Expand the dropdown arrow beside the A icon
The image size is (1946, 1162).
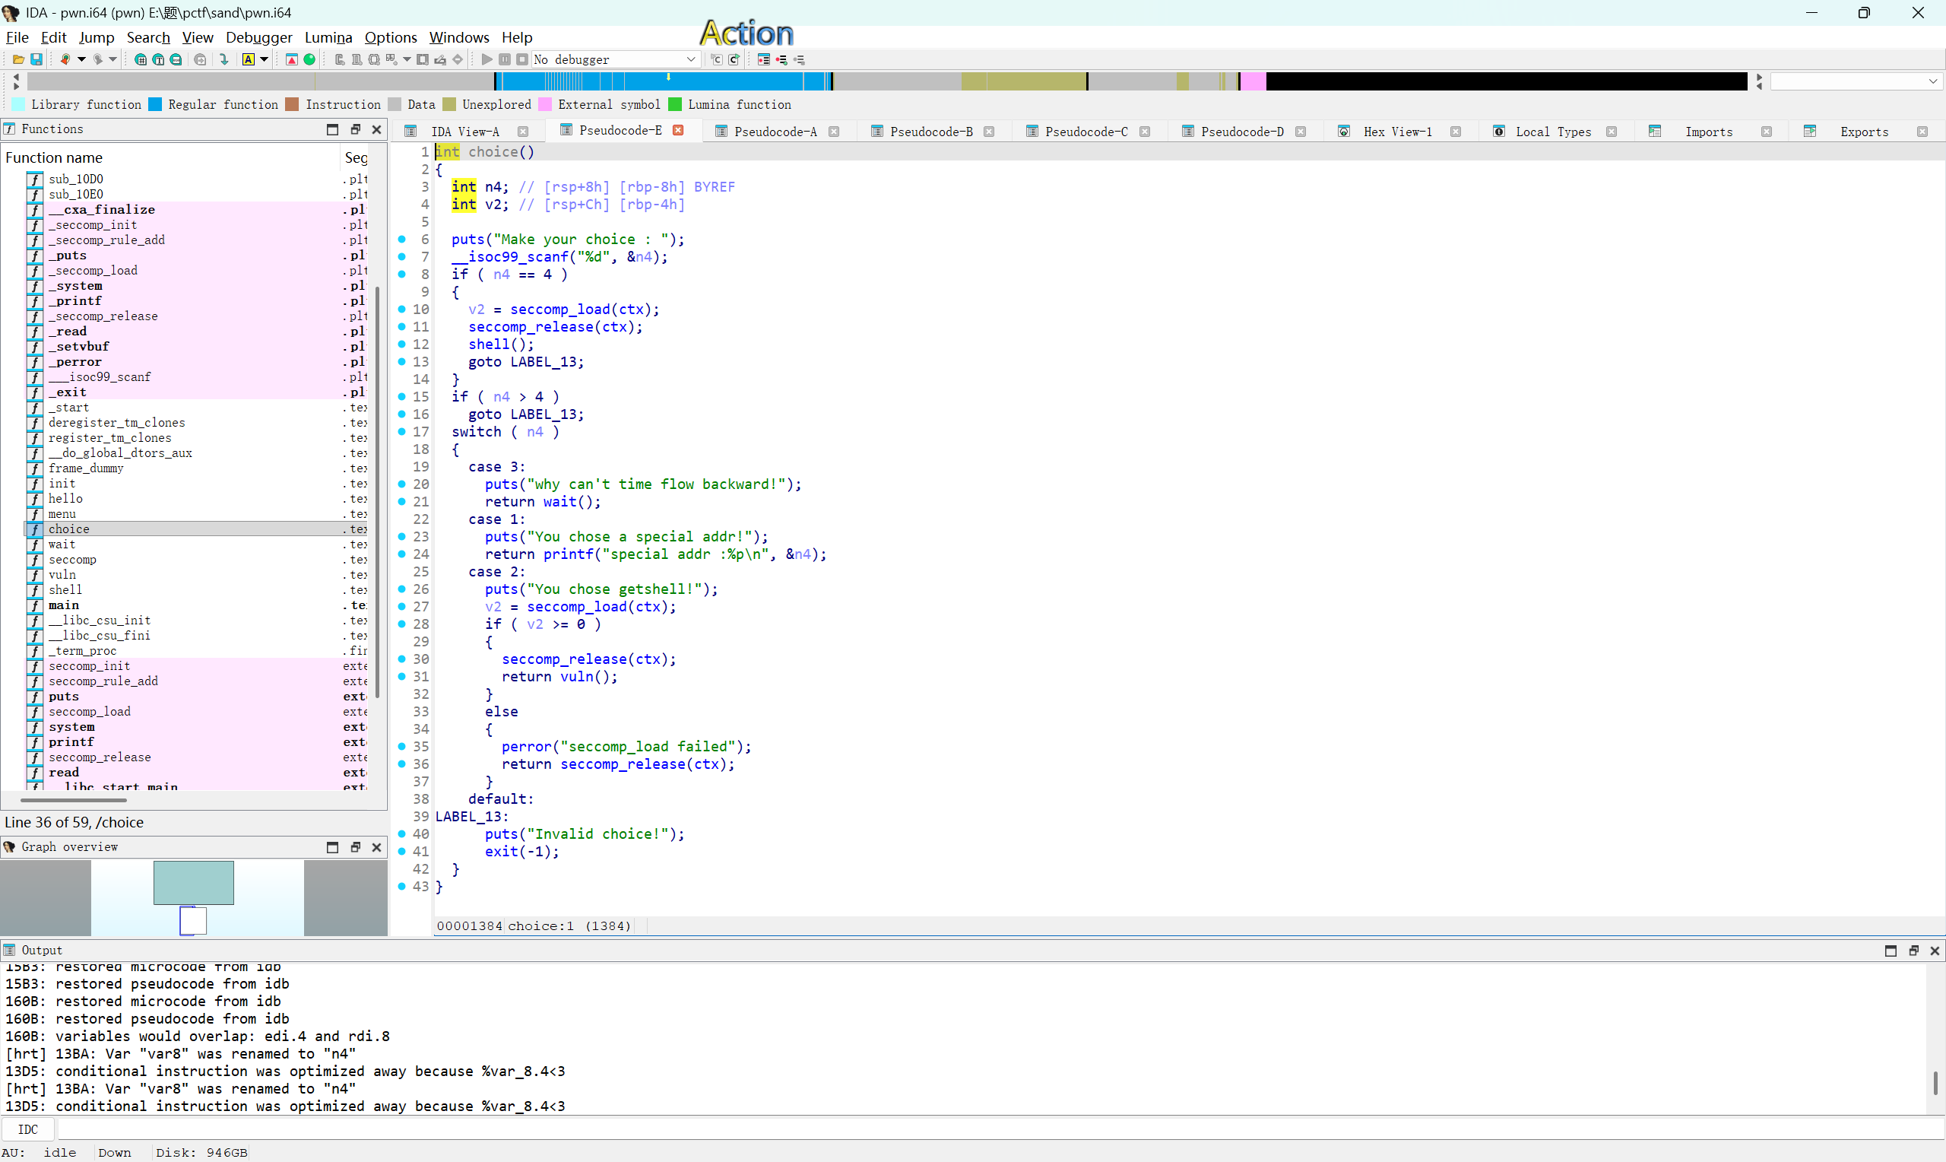(265, 59)
